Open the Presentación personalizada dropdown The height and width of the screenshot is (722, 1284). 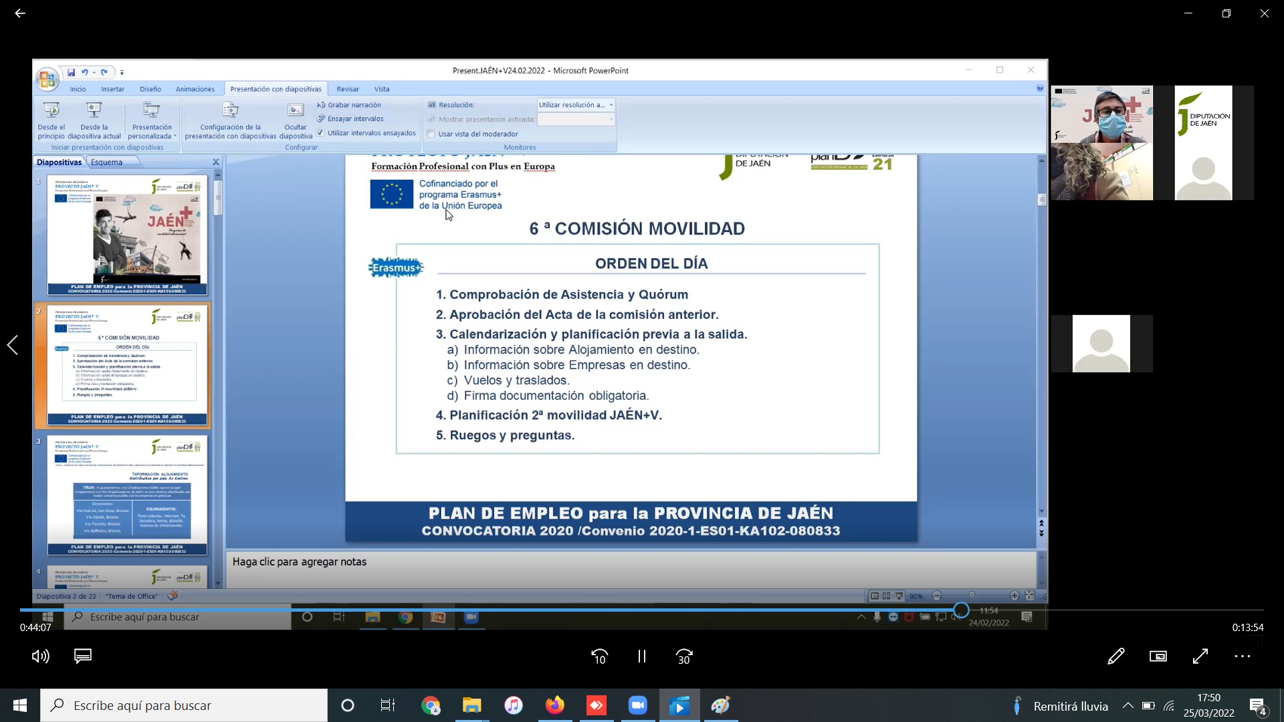coord(152,120)
